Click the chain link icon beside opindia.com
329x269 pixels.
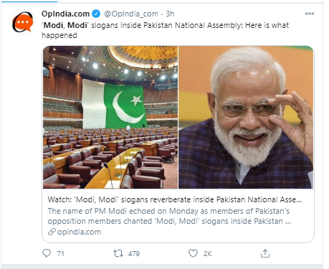pos(52,232)
